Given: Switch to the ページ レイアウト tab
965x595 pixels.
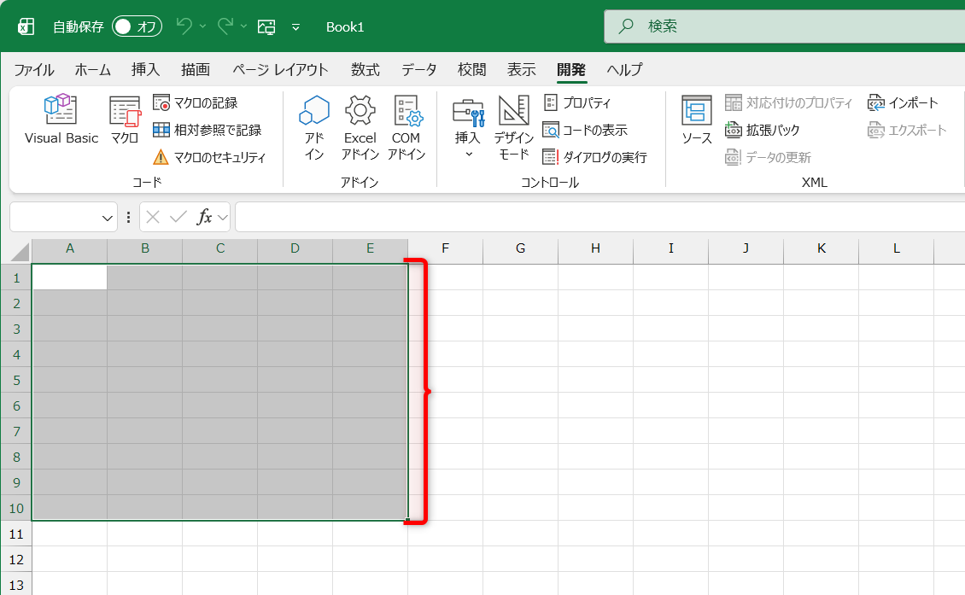Looking at the screenshot, I should pos(280,69).
